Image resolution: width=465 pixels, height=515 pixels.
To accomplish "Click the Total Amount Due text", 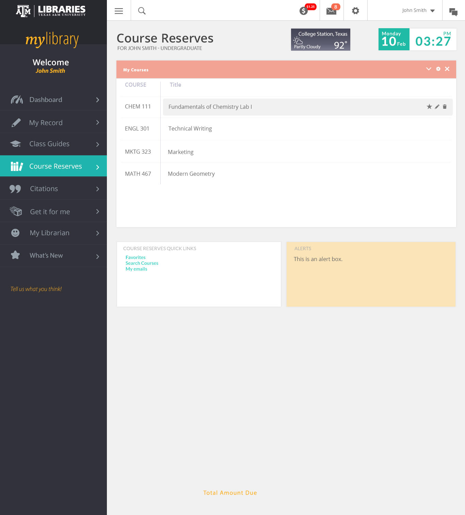I will [x=230, y=493].
